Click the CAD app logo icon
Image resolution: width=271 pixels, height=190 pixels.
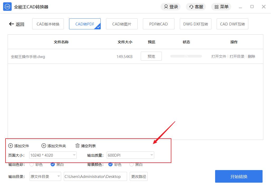click(7, 7)
